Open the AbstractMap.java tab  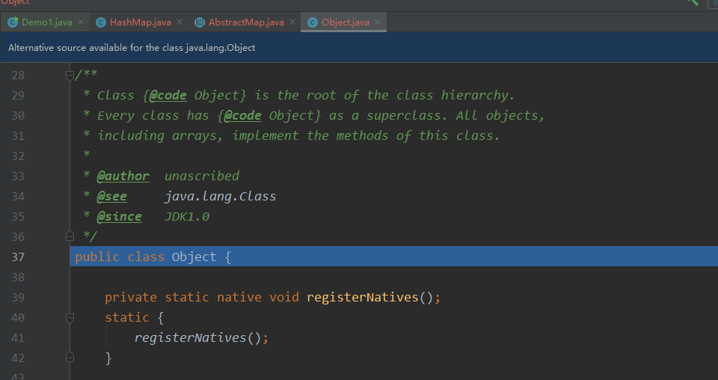(x=246, y=22)
